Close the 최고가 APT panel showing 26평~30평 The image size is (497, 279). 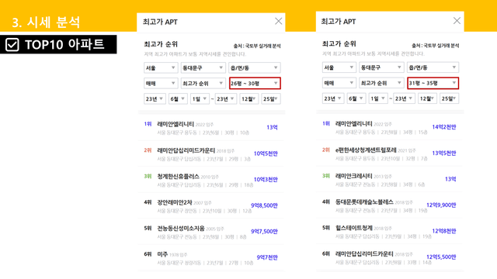click(x=278, y=21)
